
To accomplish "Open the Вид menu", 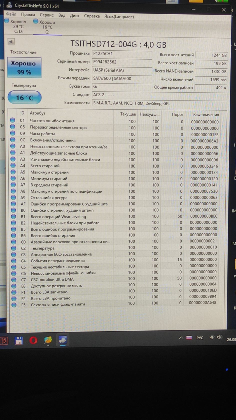I will pos(62,15).
